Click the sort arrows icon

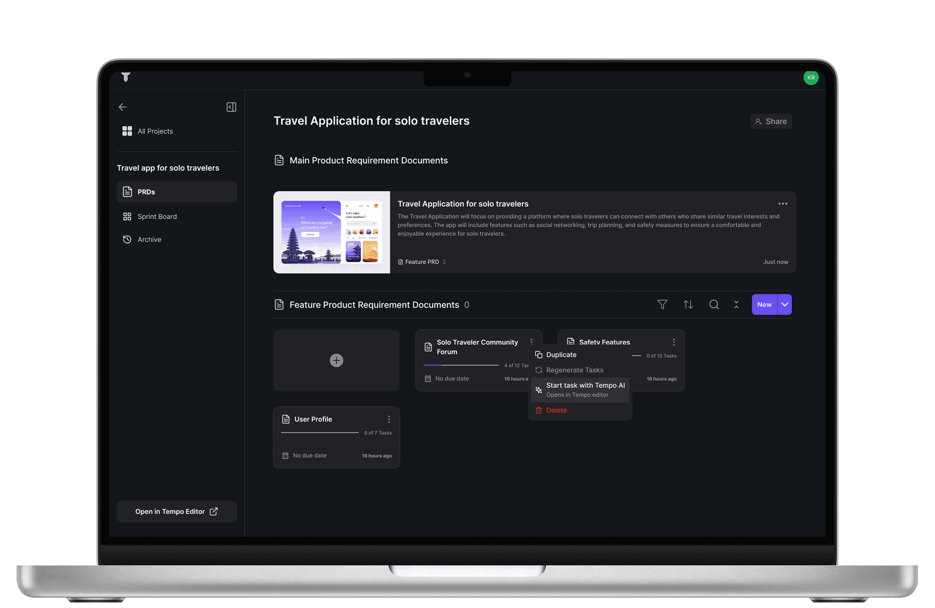[688, 304]
